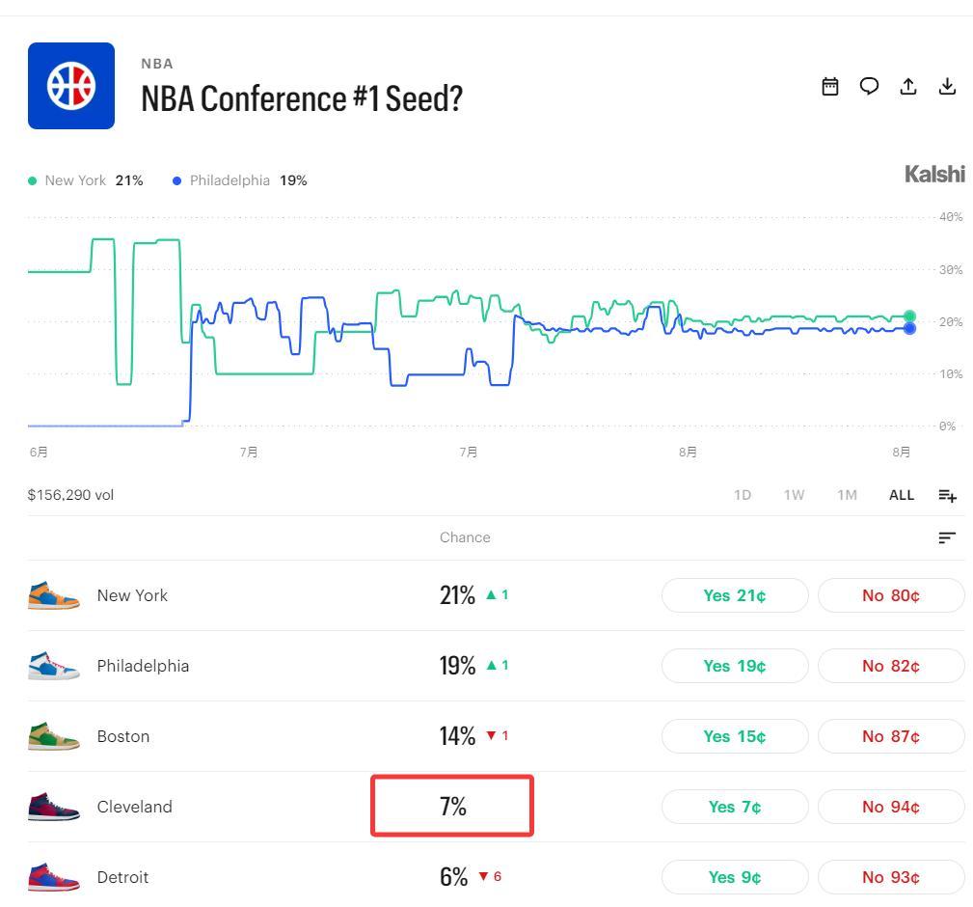Open the comments speech bubble icon
973x907 pixels.
869,86
